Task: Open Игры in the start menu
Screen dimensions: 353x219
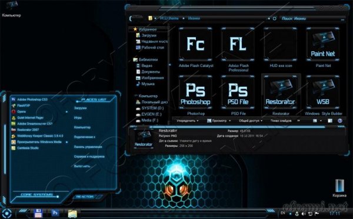Action: pyautogui.click(x=78, y=117)
